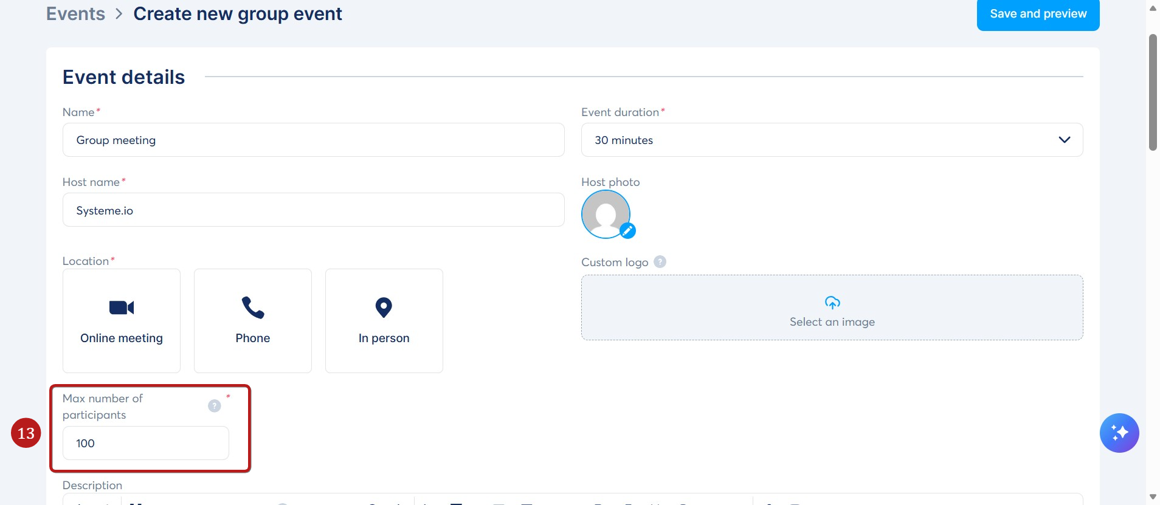Click the map pin icon
Screen dimensions: 1160x505
tap(384, 307)
